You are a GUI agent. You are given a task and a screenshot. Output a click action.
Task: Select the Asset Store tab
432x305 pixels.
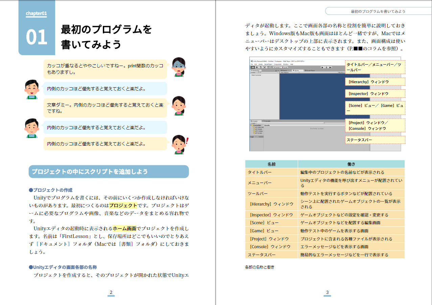click(310, 71)
